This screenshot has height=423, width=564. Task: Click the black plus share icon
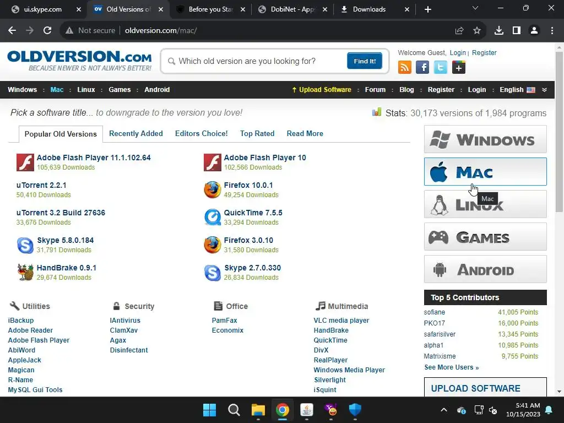[x=459, y=67]
